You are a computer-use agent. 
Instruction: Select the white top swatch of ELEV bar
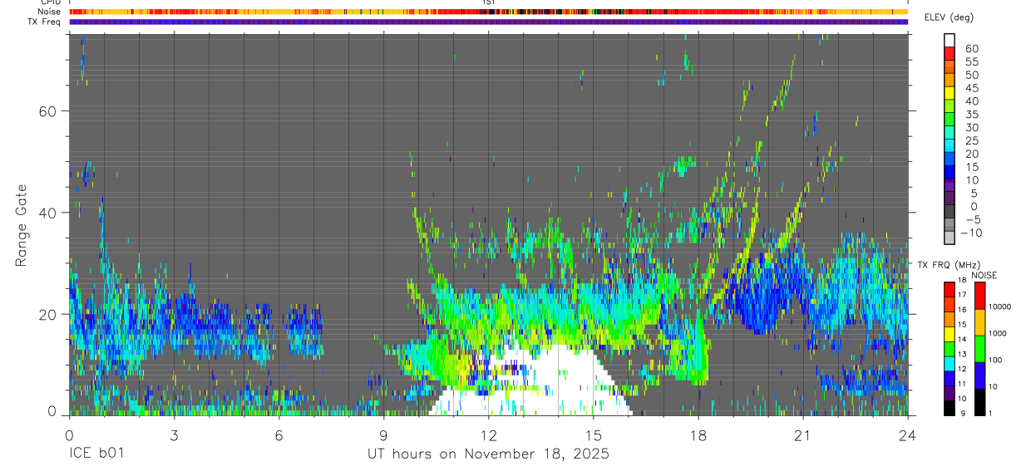point(949,39)
